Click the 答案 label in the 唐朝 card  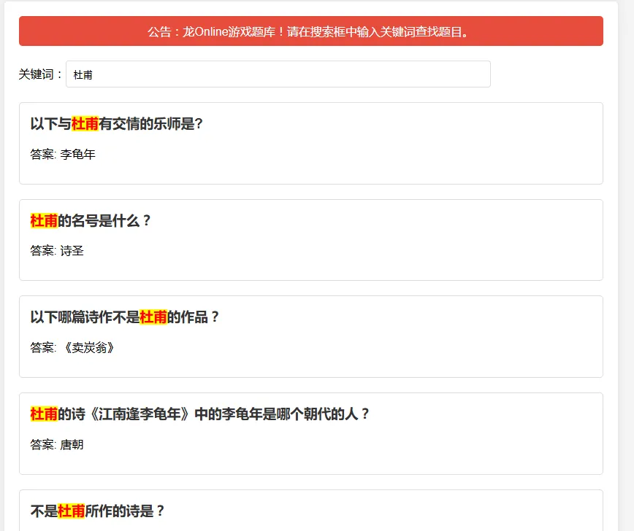coord(42,444)
